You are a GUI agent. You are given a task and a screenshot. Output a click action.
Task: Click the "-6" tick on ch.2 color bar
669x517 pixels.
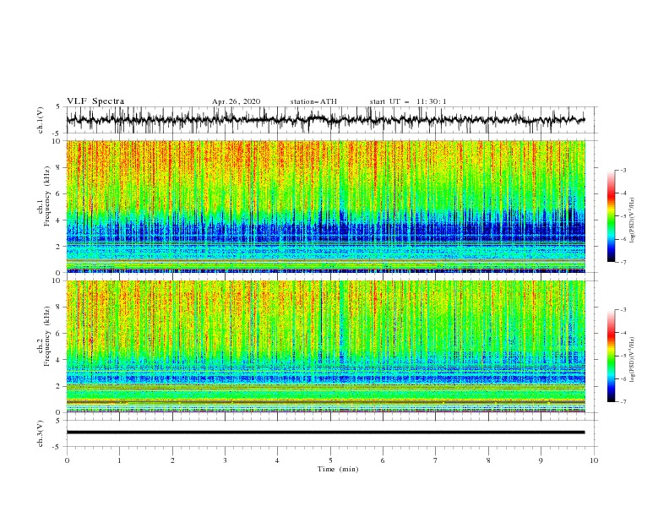623,378
